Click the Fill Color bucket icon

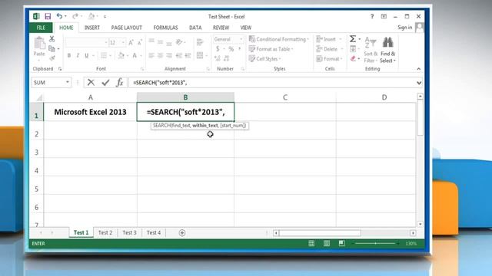click(121, 56)
